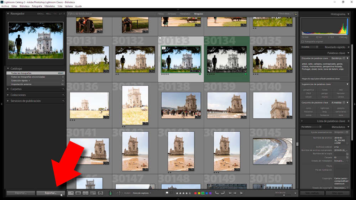Open Ajuste preestablecido Ninguno dropdown
Screen dimensions: 356x200
(341, 132)
